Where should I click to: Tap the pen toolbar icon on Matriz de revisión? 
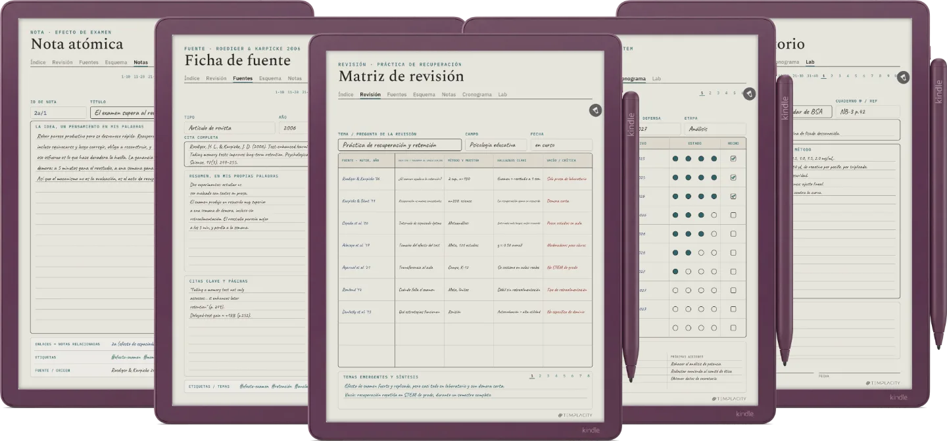595,110
